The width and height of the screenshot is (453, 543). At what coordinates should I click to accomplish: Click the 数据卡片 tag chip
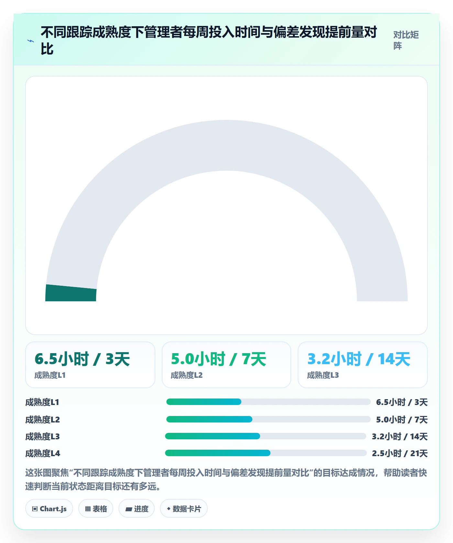[x=184, y=509]
